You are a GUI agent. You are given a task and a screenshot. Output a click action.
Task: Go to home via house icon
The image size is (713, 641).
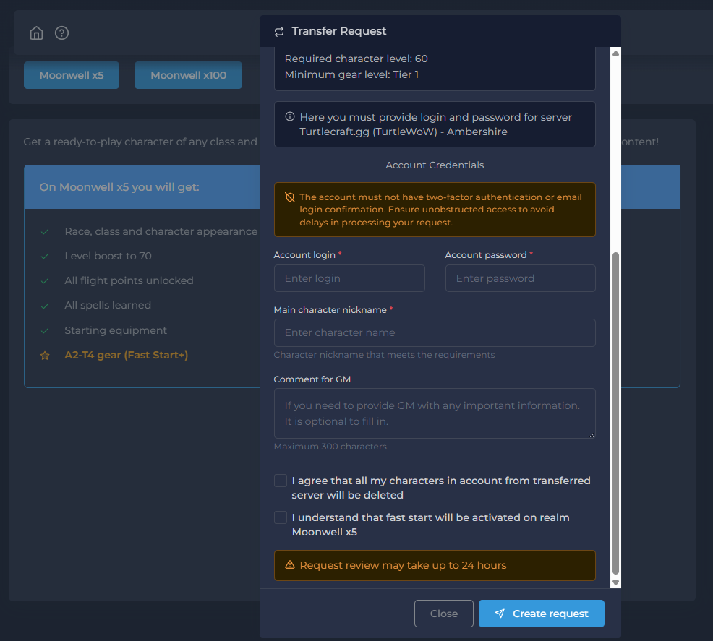(x=36, y=33)
